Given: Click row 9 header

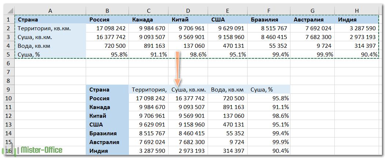Looking at the screenshot, I should click(9, 90).
